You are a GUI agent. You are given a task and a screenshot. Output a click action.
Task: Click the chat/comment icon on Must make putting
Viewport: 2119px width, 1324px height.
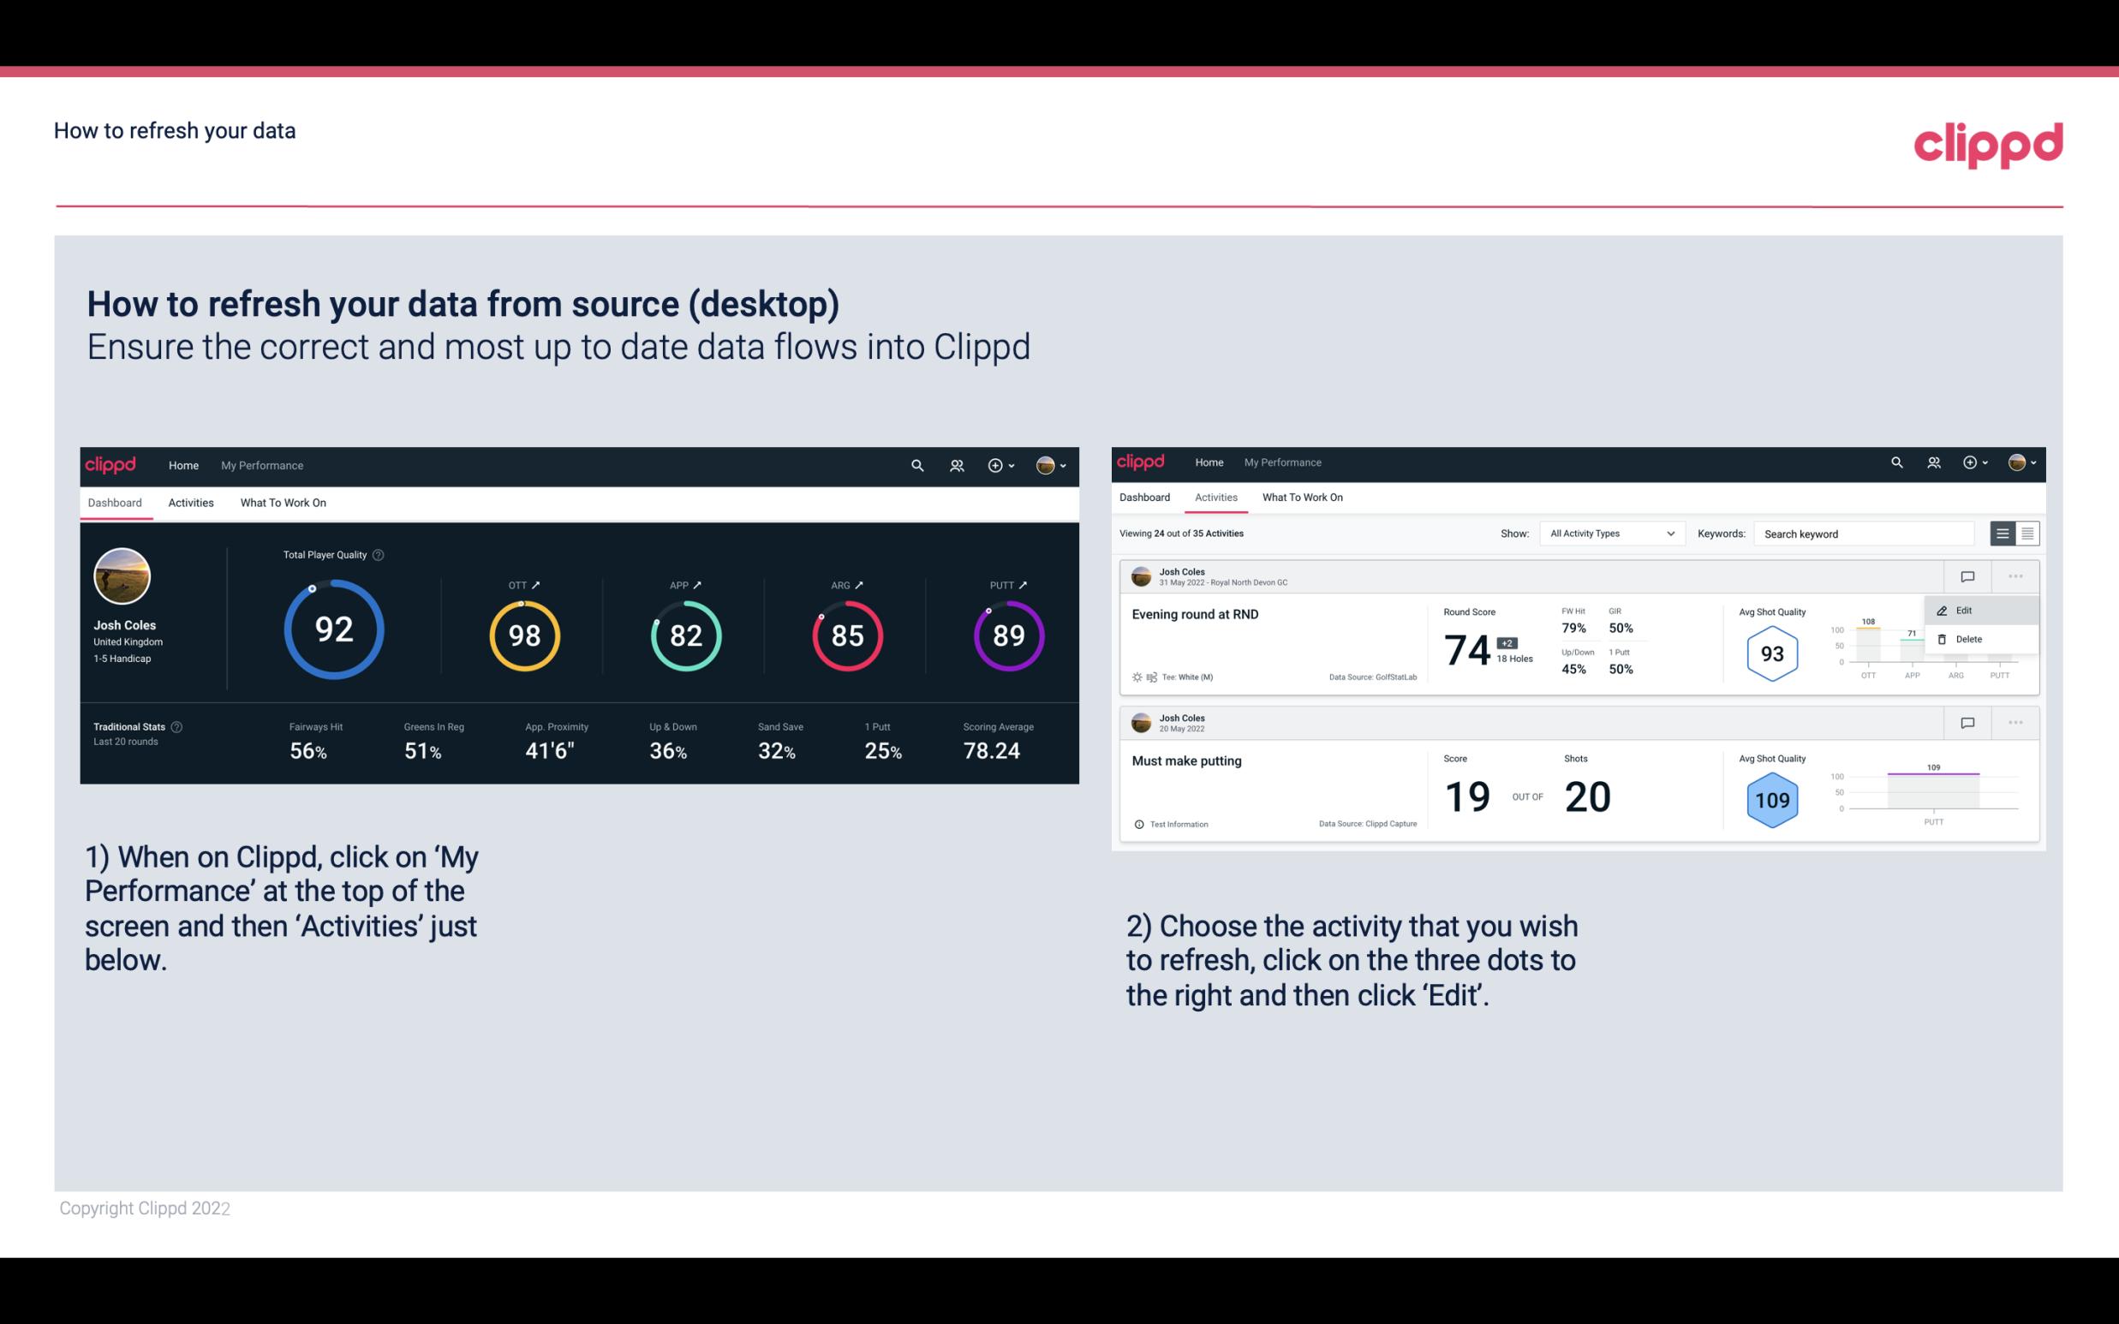[1968, 721]
